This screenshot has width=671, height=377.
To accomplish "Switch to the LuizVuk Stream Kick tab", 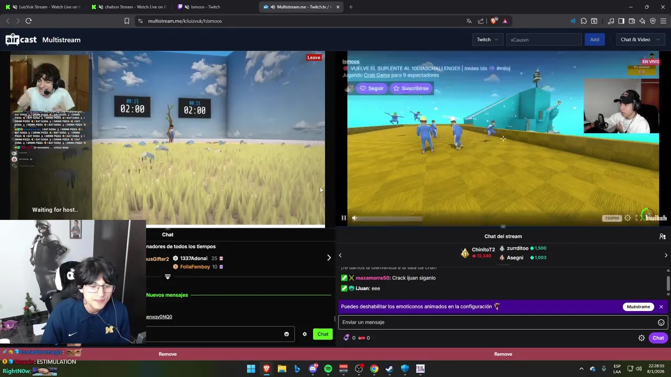I will coord(44,7).
